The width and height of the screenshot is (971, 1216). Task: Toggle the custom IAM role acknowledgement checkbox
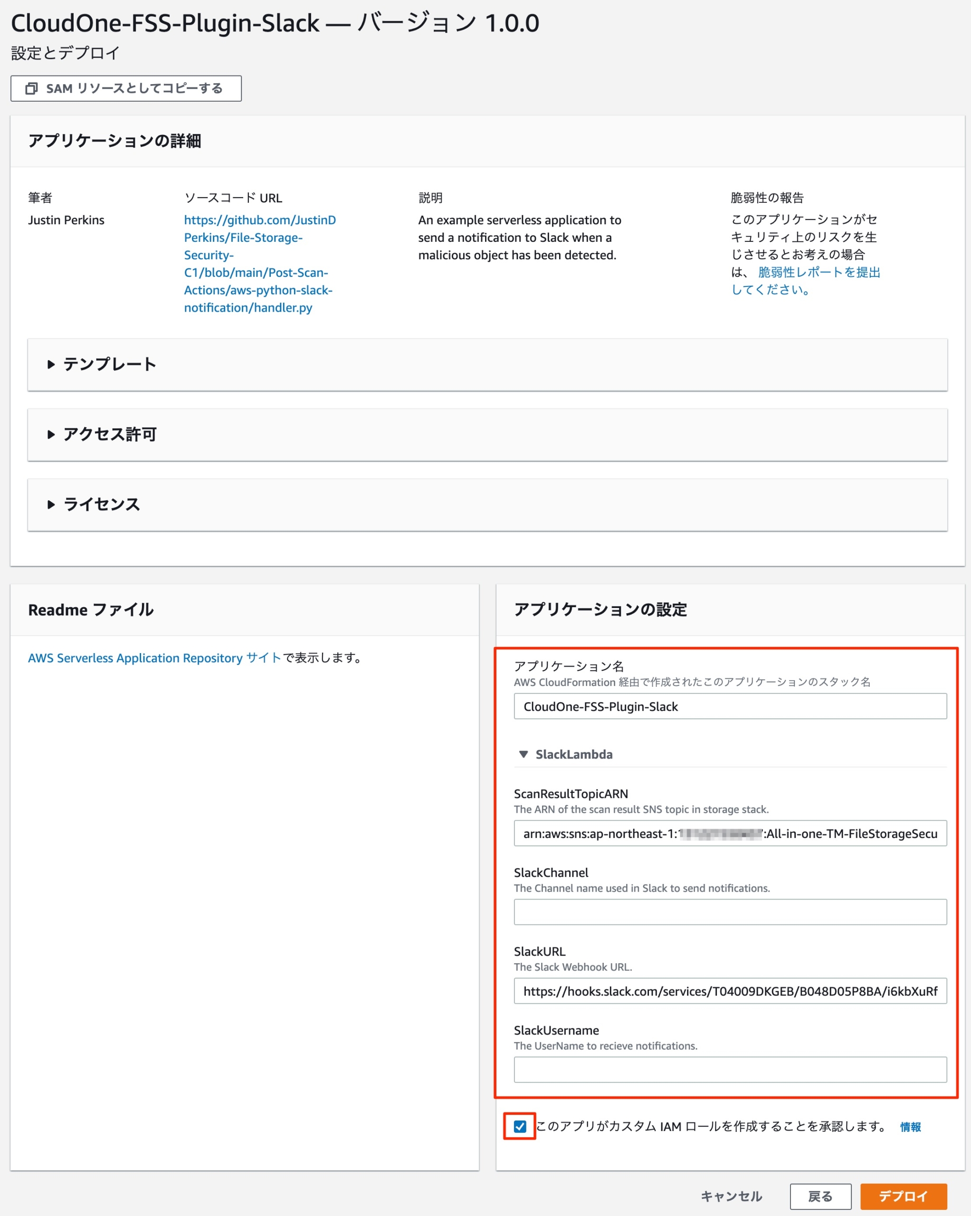tap(520, 1126)
